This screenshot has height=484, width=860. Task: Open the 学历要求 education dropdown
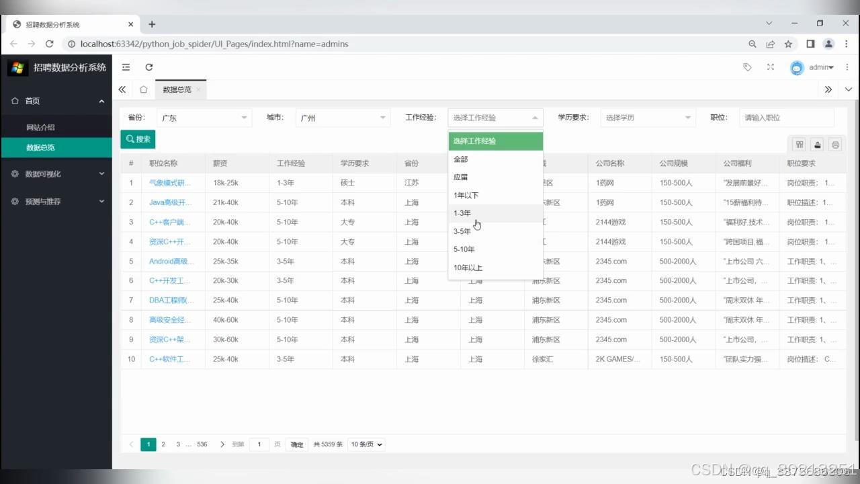click(647, 117)
